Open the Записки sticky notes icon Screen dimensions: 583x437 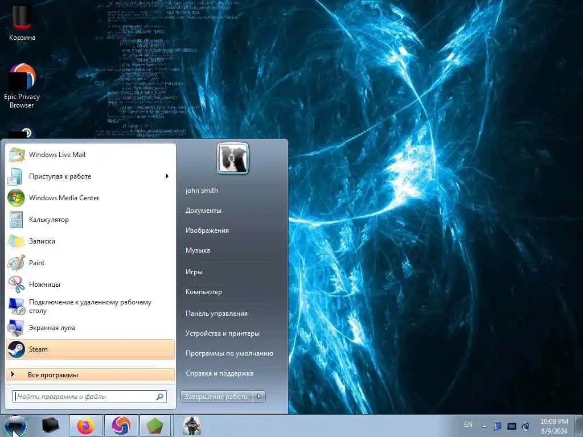17,241
